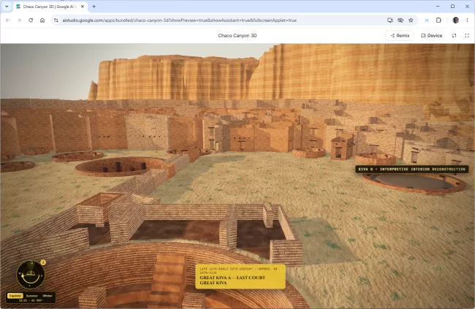View site information icon in the address bar
475x309 pixels.
tap(56, 20)
